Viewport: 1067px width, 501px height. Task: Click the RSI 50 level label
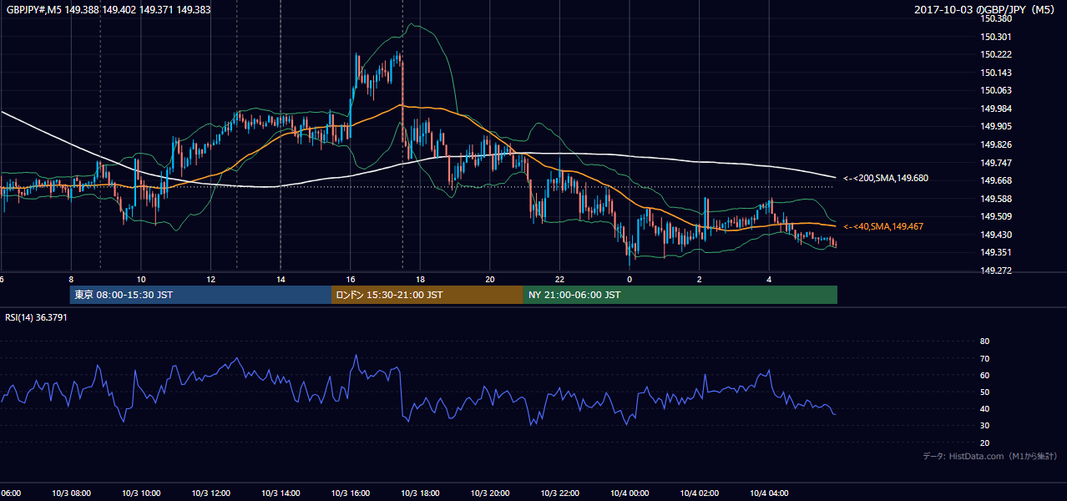tap(984, 392)
